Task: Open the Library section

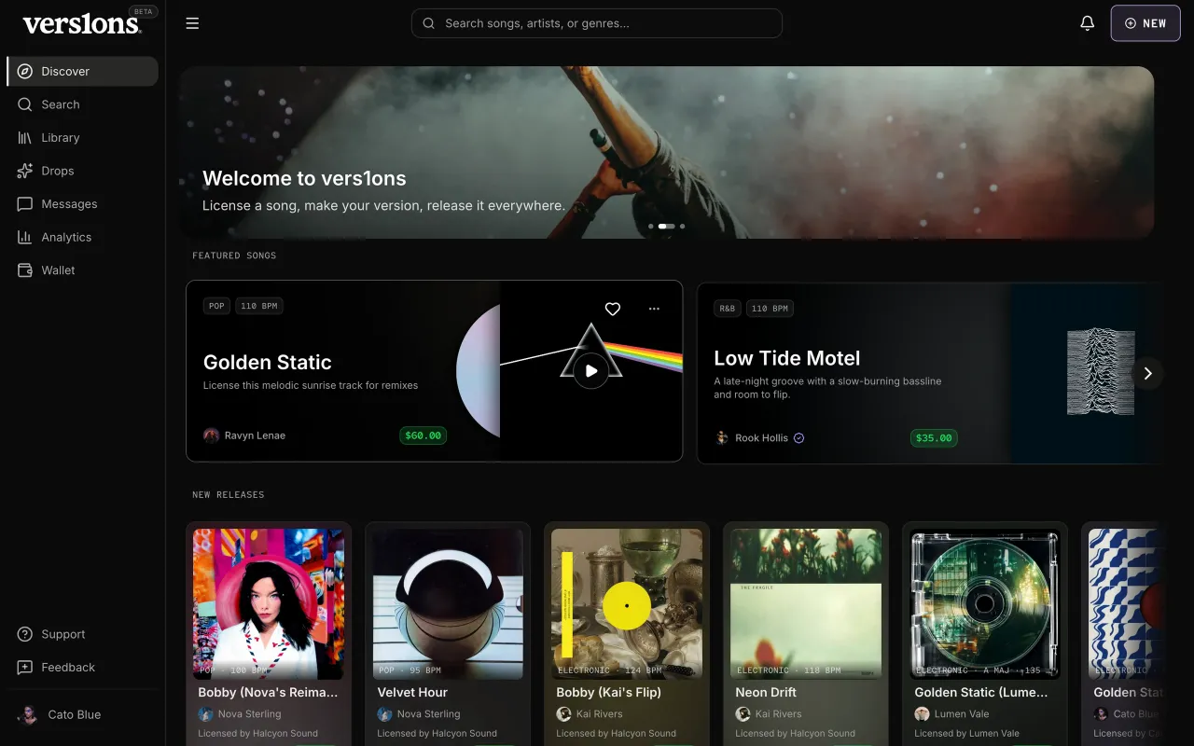Action: 82,138
